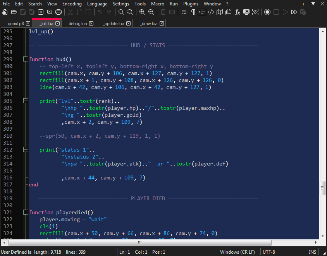Screen dimensions: 327x256
Task: Open the Macro menu
Action: click(x=158, y=4)
